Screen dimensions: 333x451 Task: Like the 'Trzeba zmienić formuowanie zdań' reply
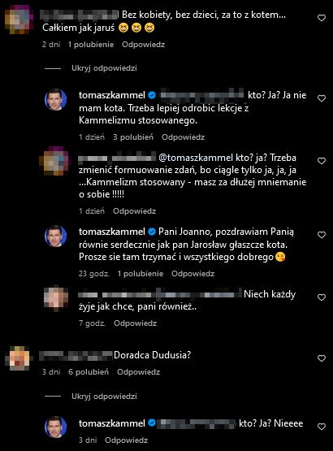(x=322, y=161)
